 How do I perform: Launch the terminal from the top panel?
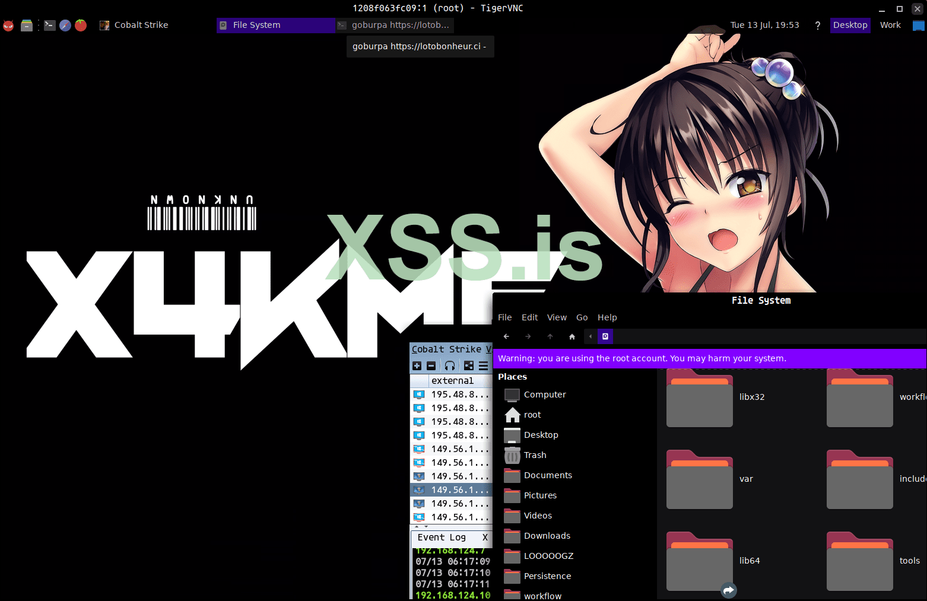click(50, 25)
